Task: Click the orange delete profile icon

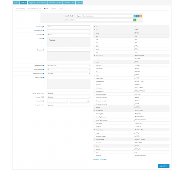Action: 141,16
